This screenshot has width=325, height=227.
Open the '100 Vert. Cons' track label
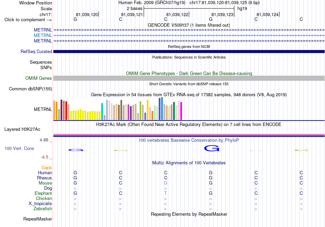(x=19, y=148)
